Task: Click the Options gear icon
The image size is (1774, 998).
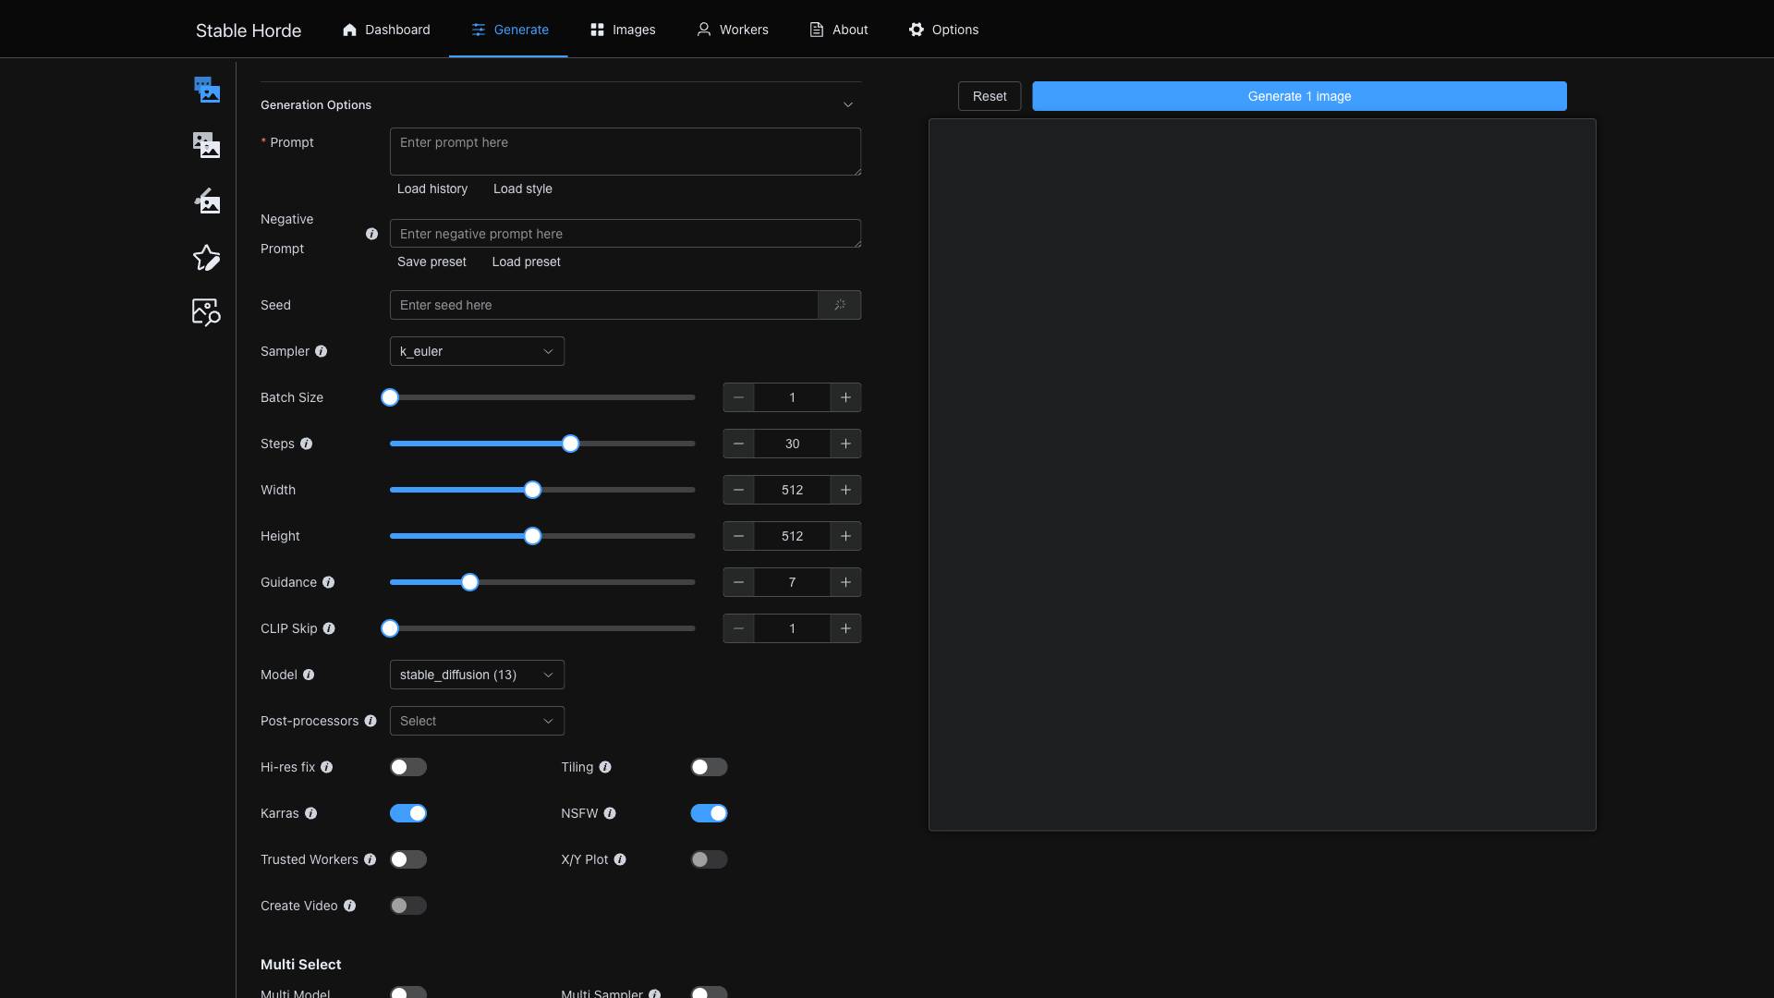Action: click(x=916, y=30)
